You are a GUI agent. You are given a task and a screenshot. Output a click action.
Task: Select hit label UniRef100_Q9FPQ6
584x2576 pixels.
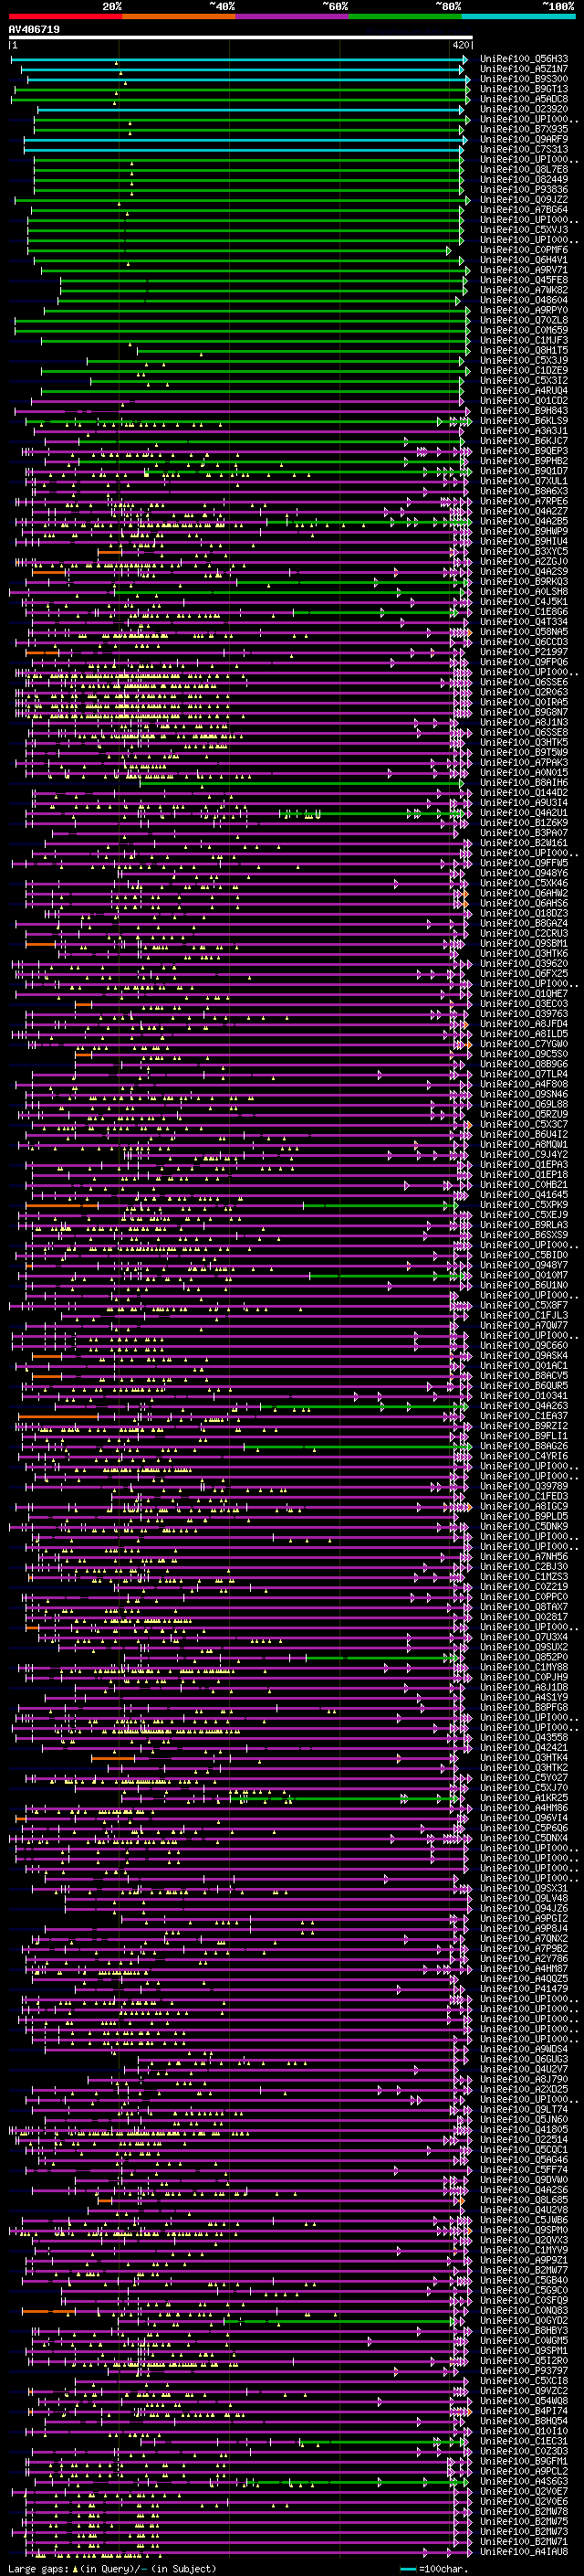click(524, 662)
